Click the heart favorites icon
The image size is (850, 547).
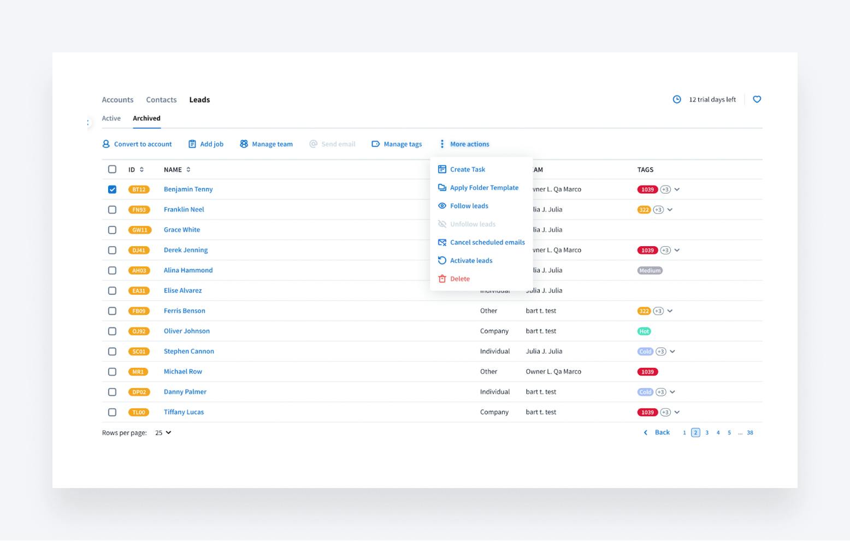pos(757,99)
